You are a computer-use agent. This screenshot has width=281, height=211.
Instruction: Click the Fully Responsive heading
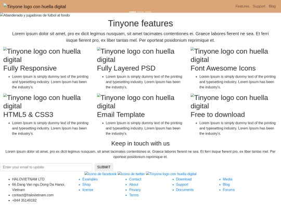30,68
